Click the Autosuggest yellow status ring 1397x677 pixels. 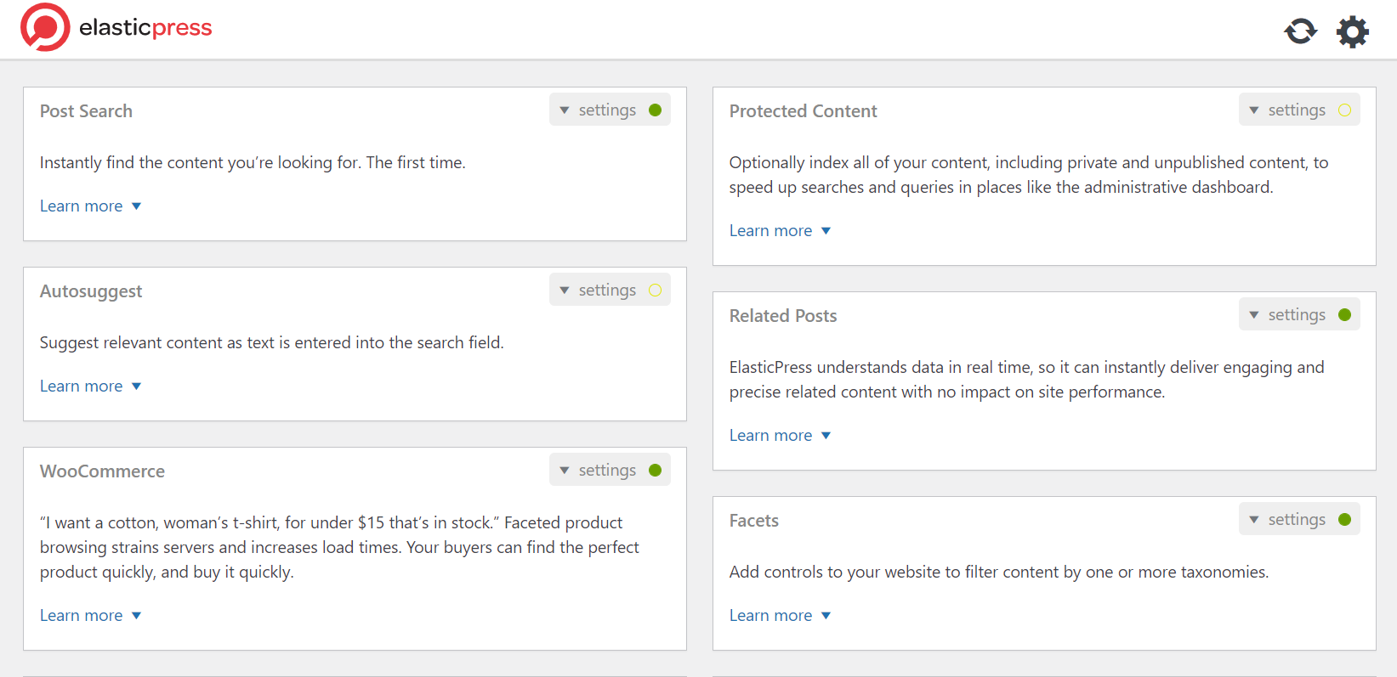click(655, 290)
